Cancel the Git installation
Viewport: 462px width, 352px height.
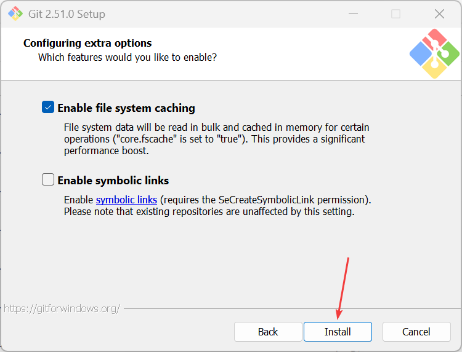[x=416, y=332]
